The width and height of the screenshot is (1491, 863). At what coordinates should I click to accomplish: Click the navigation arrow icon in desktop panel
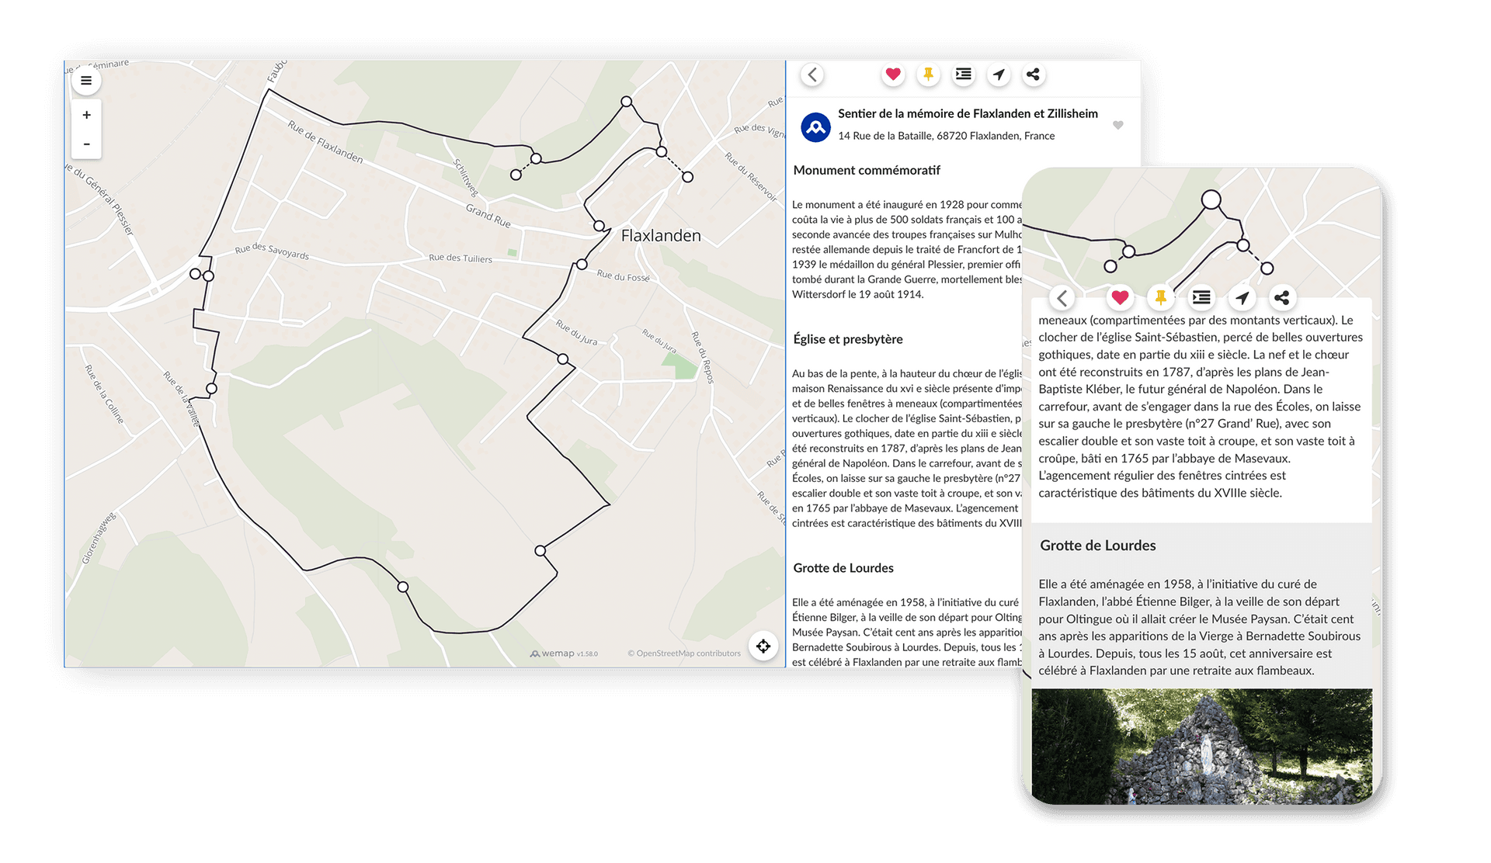point(999,75)
